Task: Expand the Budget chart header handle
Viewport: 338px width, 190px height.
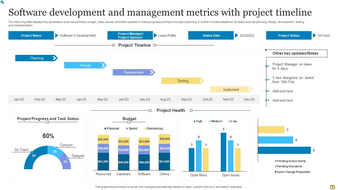Action: pyautogui.click(x=129, y=122)
